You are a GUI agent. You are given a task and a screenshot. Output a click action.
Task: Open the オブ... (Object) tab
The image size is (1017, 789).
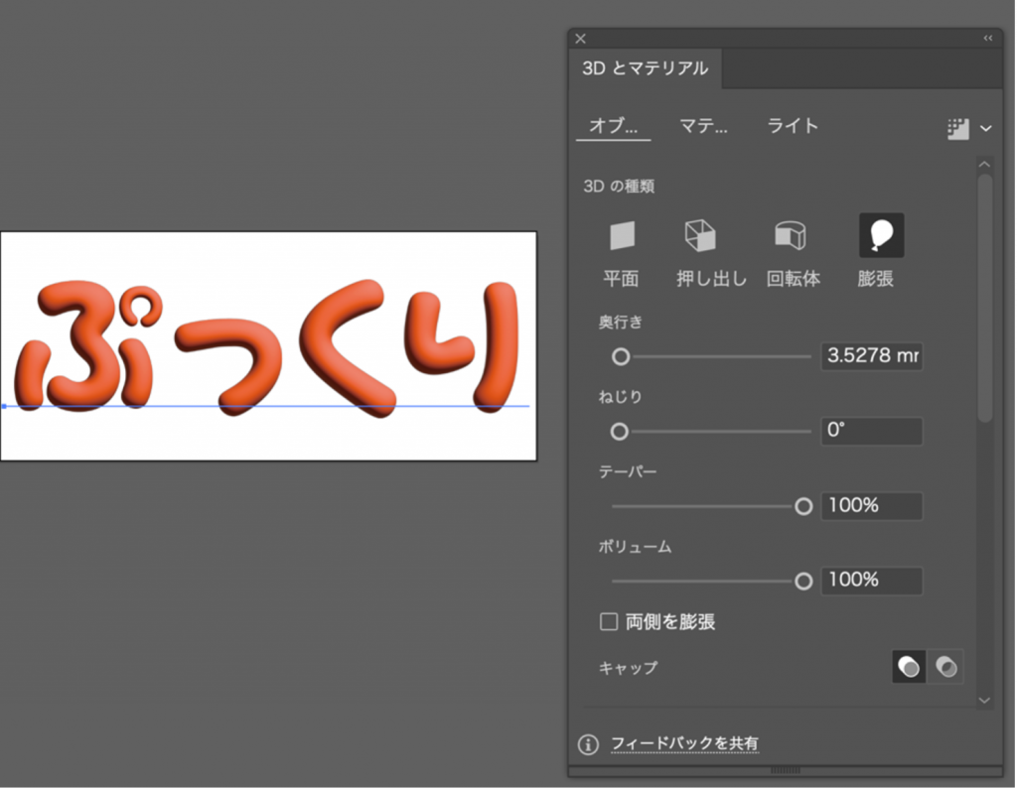tap(611, 126)
